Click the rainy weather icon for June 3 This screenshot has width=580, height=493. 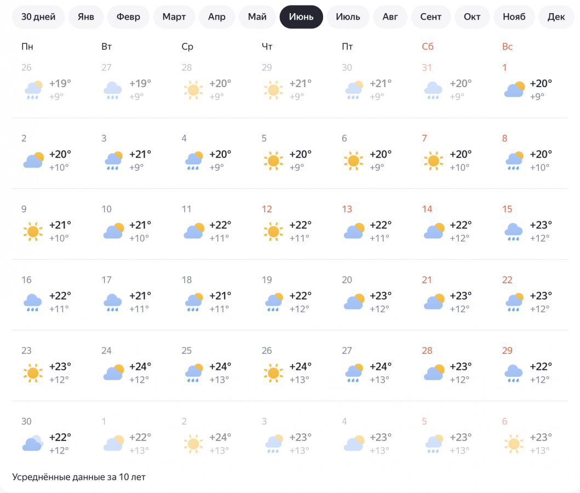113,160
